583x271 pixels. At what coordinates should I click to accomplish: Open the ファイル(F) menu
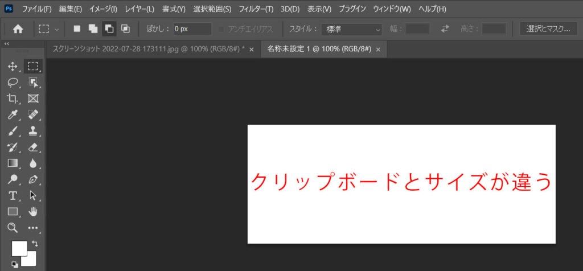click(x=37, y=9)
